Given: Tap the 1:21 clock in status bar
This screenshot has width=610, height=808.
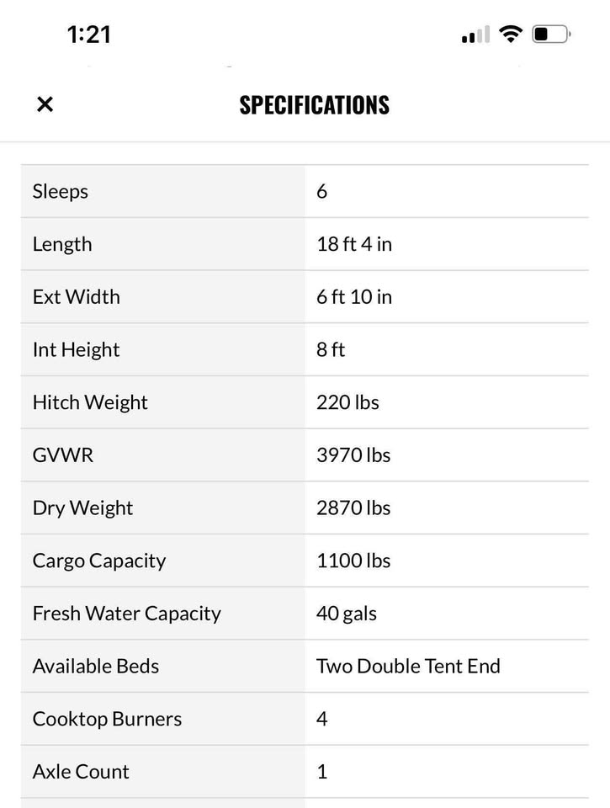Looking at the screenshot, I should pyautogui.click(x=88, y=35).
